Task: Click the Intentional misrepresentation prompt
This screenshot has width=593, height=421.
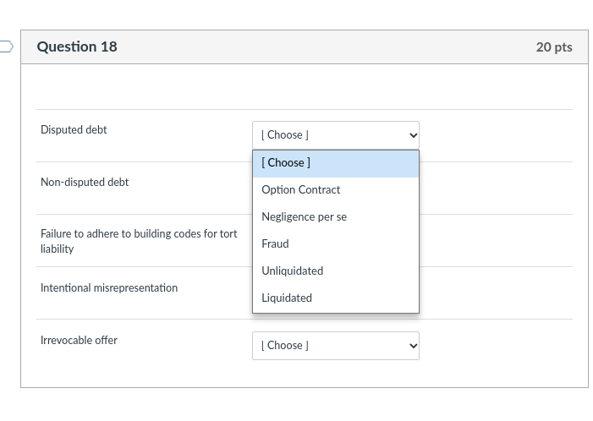Action: 109,288
